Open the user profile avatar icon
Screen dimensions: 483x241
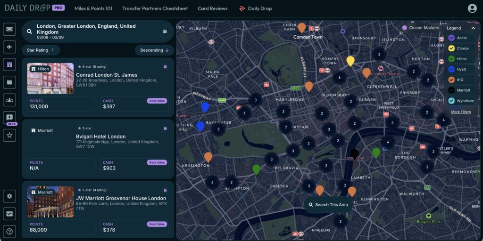[x=472, y=8]
